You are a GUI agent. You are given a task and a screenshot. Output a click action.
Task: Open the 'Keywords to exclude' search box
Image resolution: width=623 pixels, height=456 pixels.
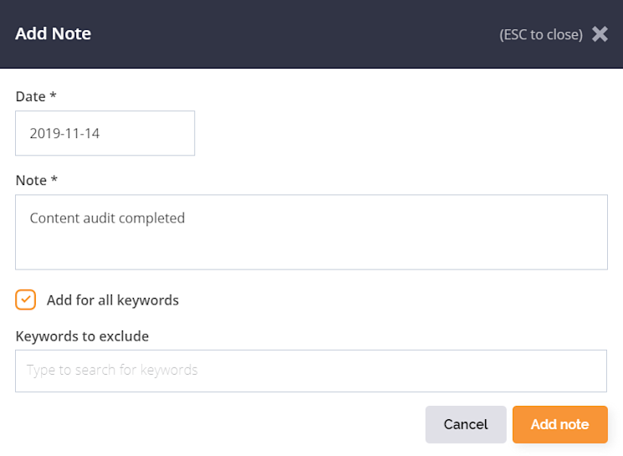(x=311, y=370)
